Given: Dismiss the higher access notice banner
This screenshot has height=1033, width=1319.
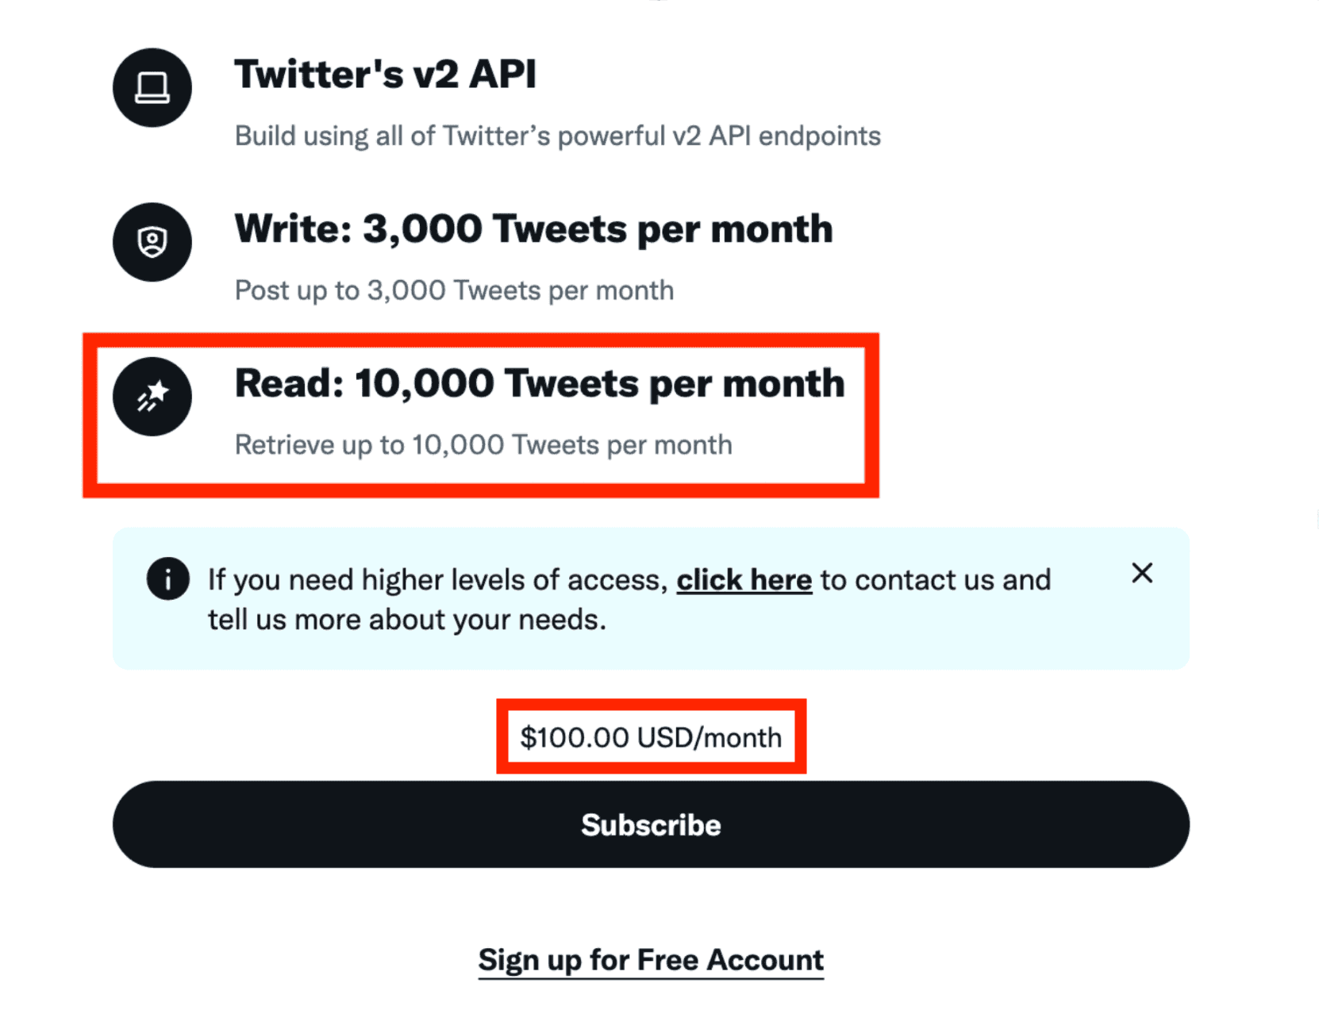Looking at the screenshot, I should point(1142,572).
